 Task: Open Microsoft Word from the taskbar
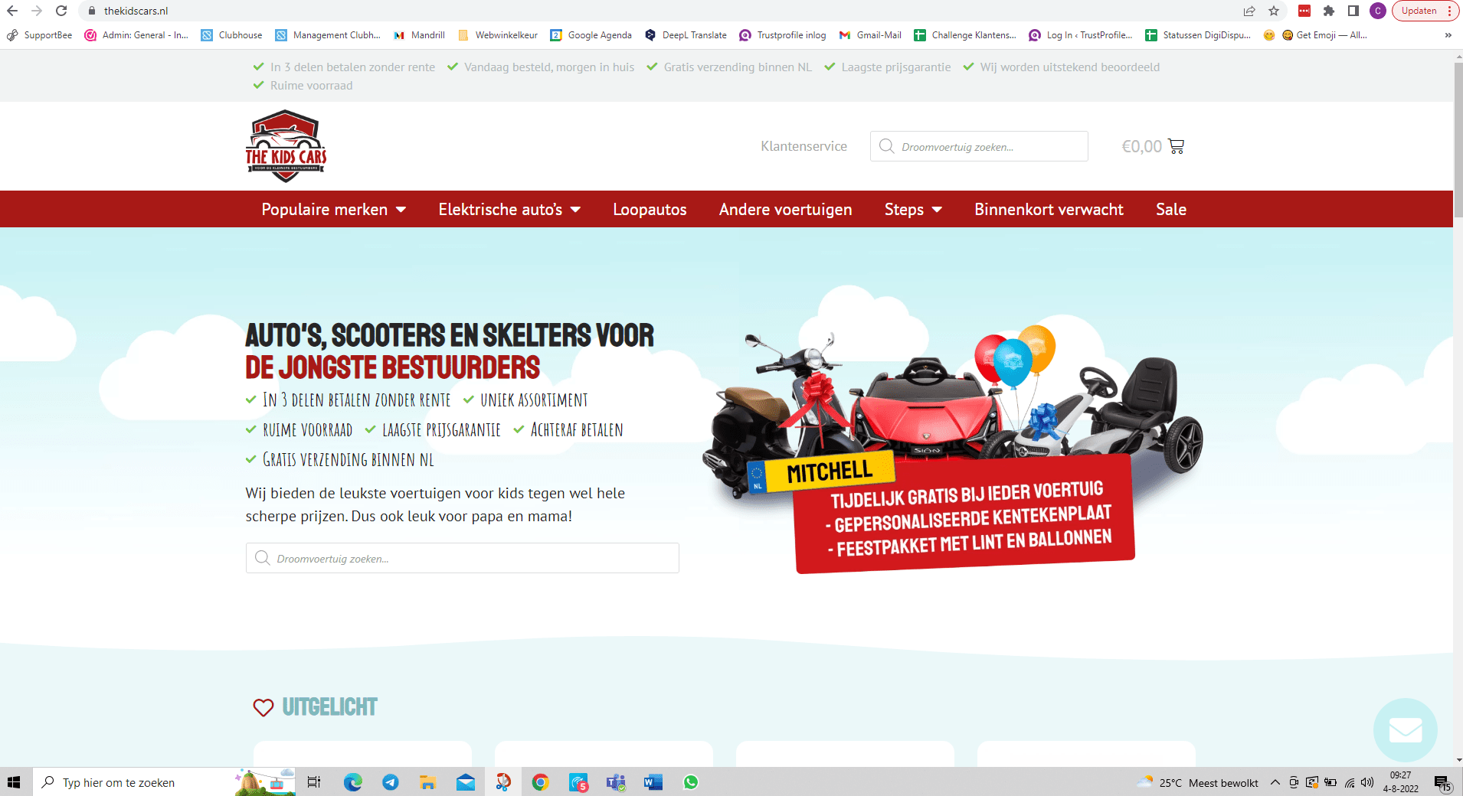click(x=653, y=782)
